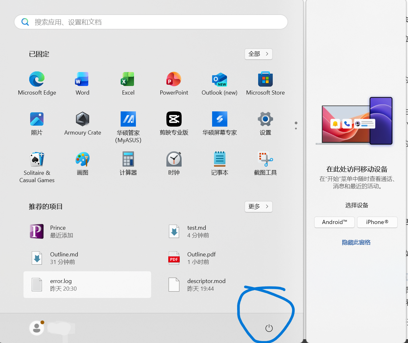Open Excel pinned app

[x=128, y=83]
